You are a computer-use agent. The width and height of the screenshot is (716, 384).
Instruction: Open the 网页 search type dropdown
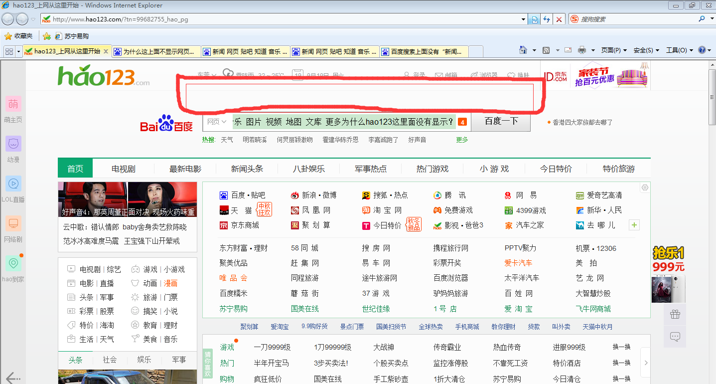[217, 122]
